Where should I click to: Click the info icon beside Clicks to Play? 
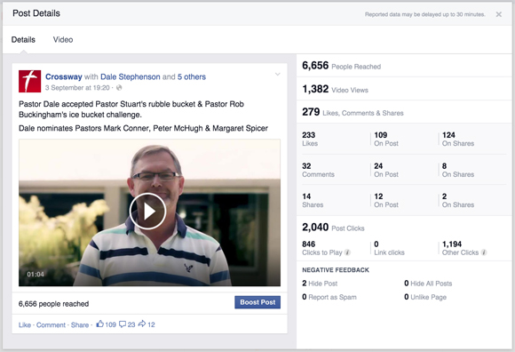[x=347, y=252]
